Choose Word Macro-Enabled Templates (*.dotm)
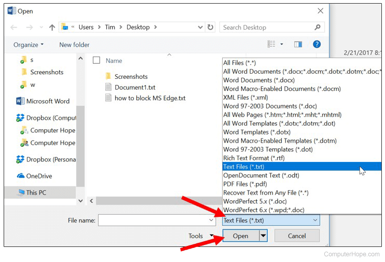This screenshot has width=385, height=262. pyautogui.click(x=302, y=141)
